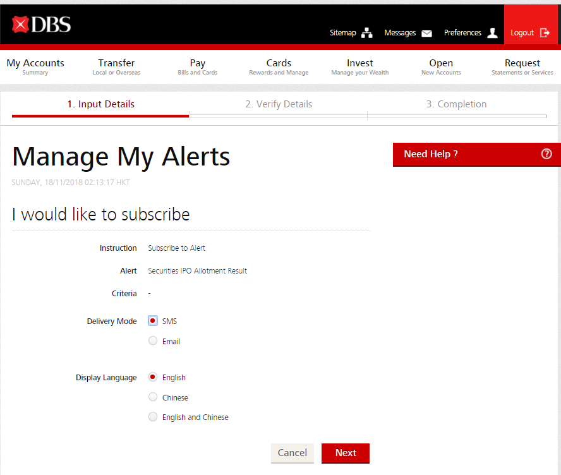Select English and Chinese language option
Image resolution: width=561 pixels, height=475 pixels.
(x=153, y=417)
